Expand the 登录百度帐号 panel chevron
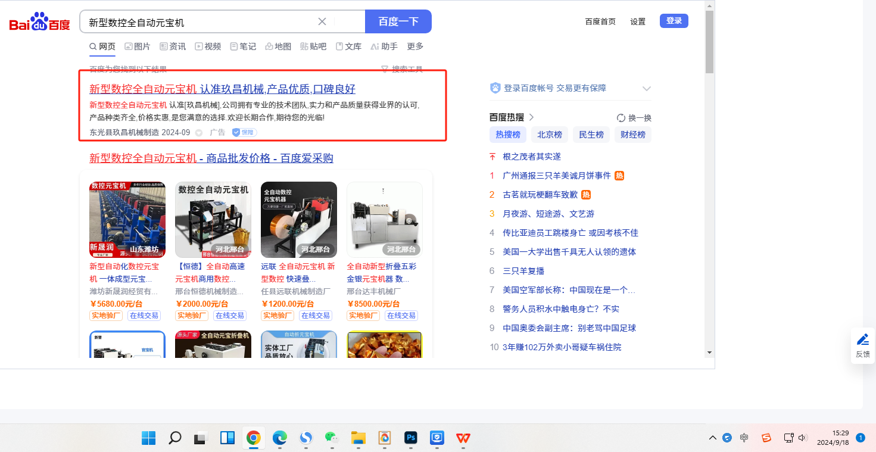This screenshot has width=876, height=452. click(647, 89)
